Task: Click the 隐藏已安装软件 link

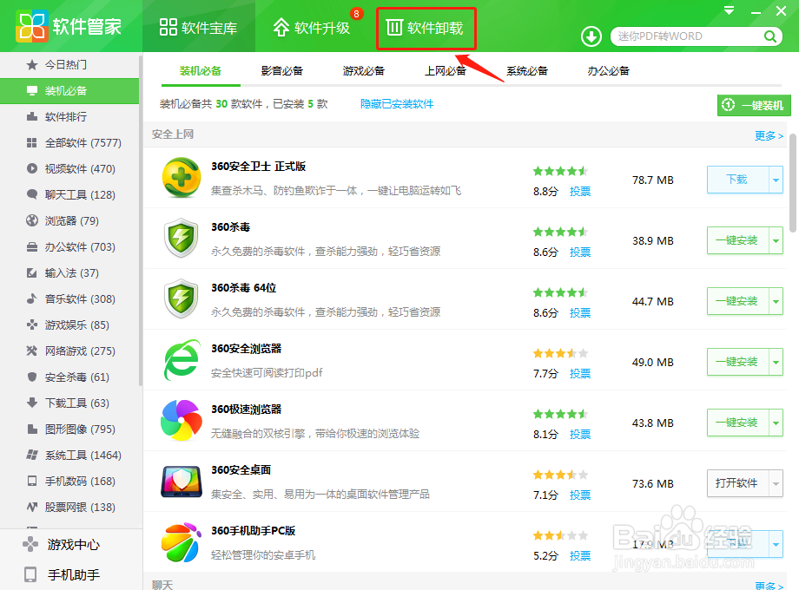Action: pos(397,104)
